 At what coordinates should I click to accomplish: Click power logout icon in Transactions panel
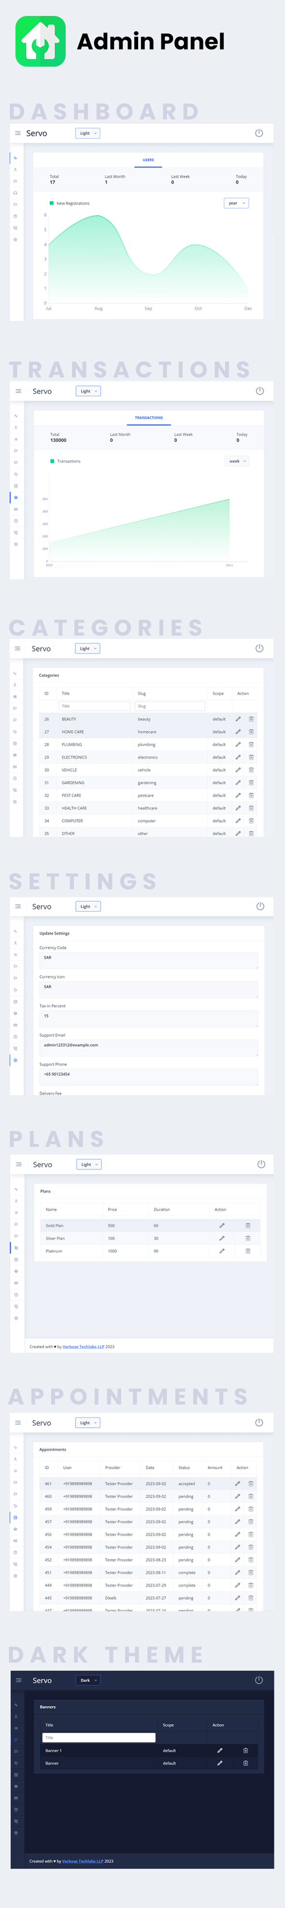260,391
